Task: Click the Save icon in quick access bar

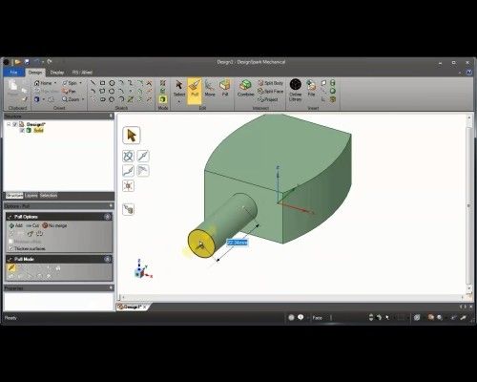Action: tap(27, 62)
